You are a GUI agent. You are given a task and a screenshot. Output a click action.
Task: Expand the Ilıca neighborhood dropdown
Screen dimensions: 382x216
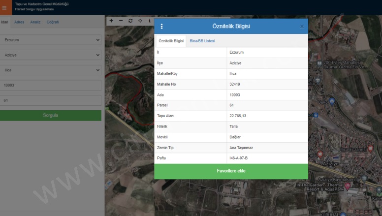(x=51, y=70)
